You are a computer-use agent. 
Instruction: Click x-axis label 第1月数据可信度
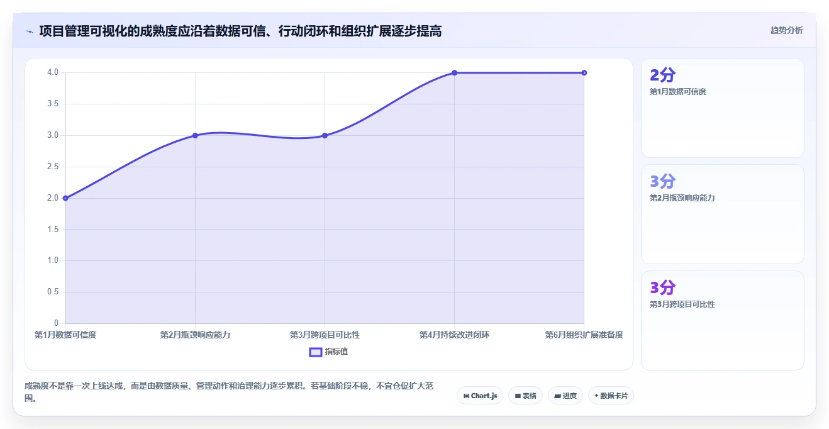pyautogui.click(x=65, y=335)
